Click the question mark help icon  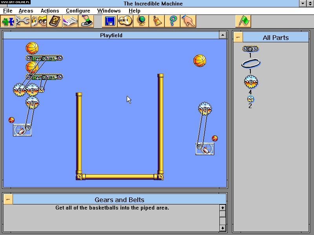coord(173,21)
